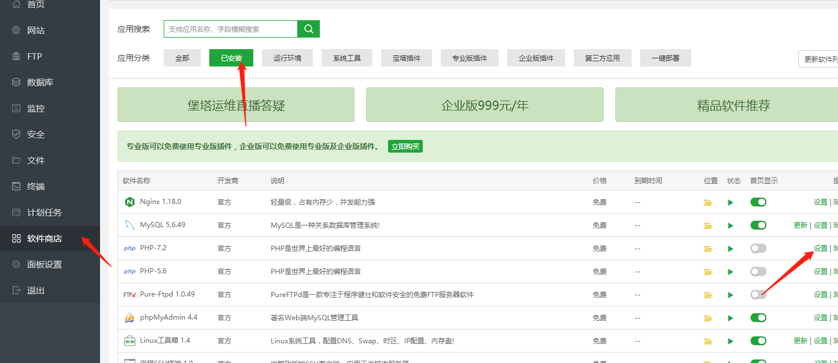Open 监控 in the sidebar

coord(50,108)
